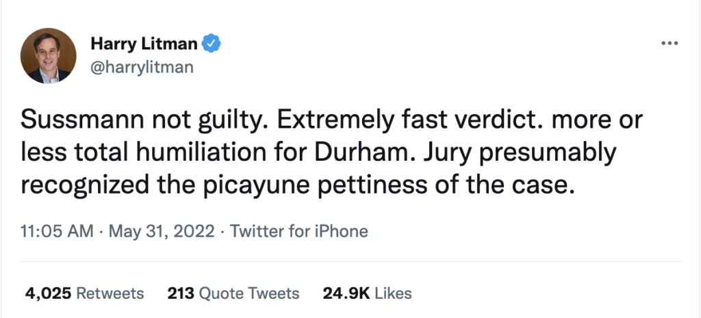Image resolution: width=701 pixels, height=318 pixels.
Task: Open the Twitter for iPhone source link
Action: [x=299, y=231]
